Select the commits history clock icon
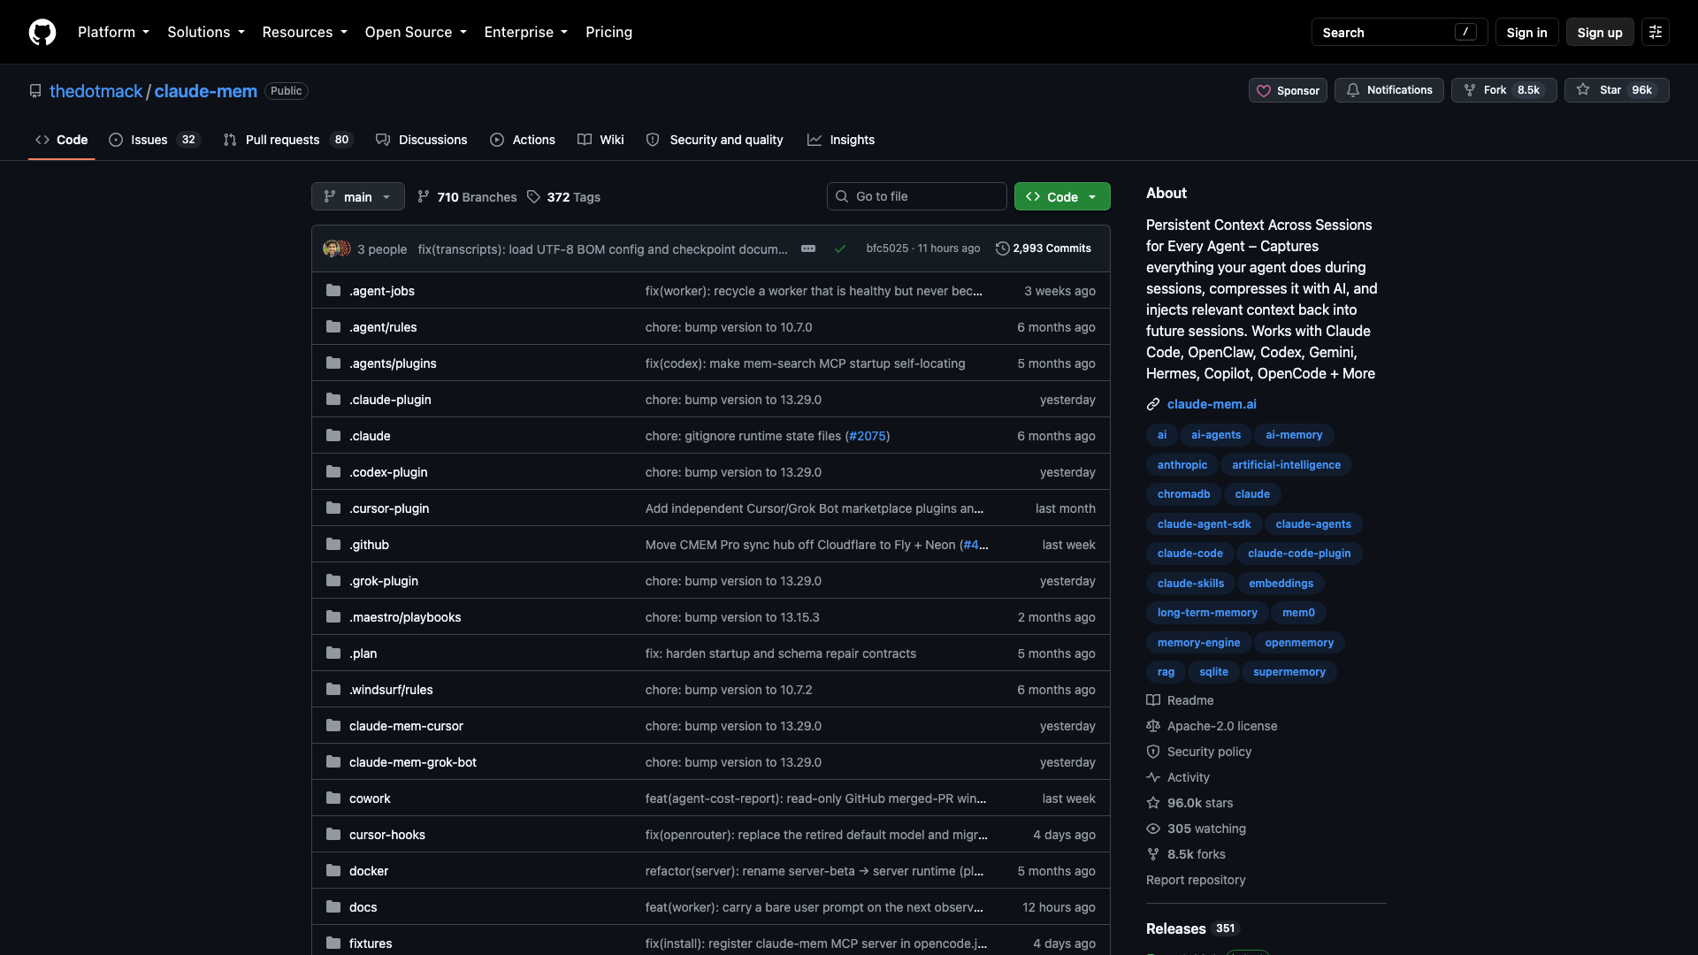 coord(1002,248)
